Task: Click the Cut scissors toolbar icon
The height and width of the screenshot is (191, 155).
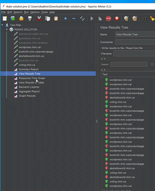Action: pos(39,18)
